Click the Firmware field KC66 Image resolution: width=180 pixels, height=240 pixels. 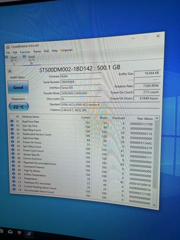tap(81, 76)
